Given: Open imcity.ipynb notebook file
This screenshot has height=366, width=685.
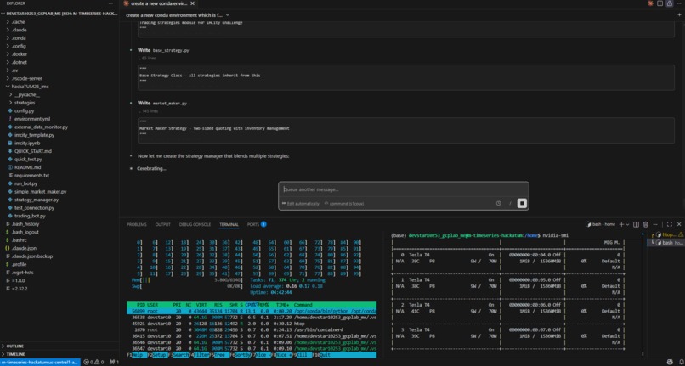Looking at the screenshot, I should point(27,143).
